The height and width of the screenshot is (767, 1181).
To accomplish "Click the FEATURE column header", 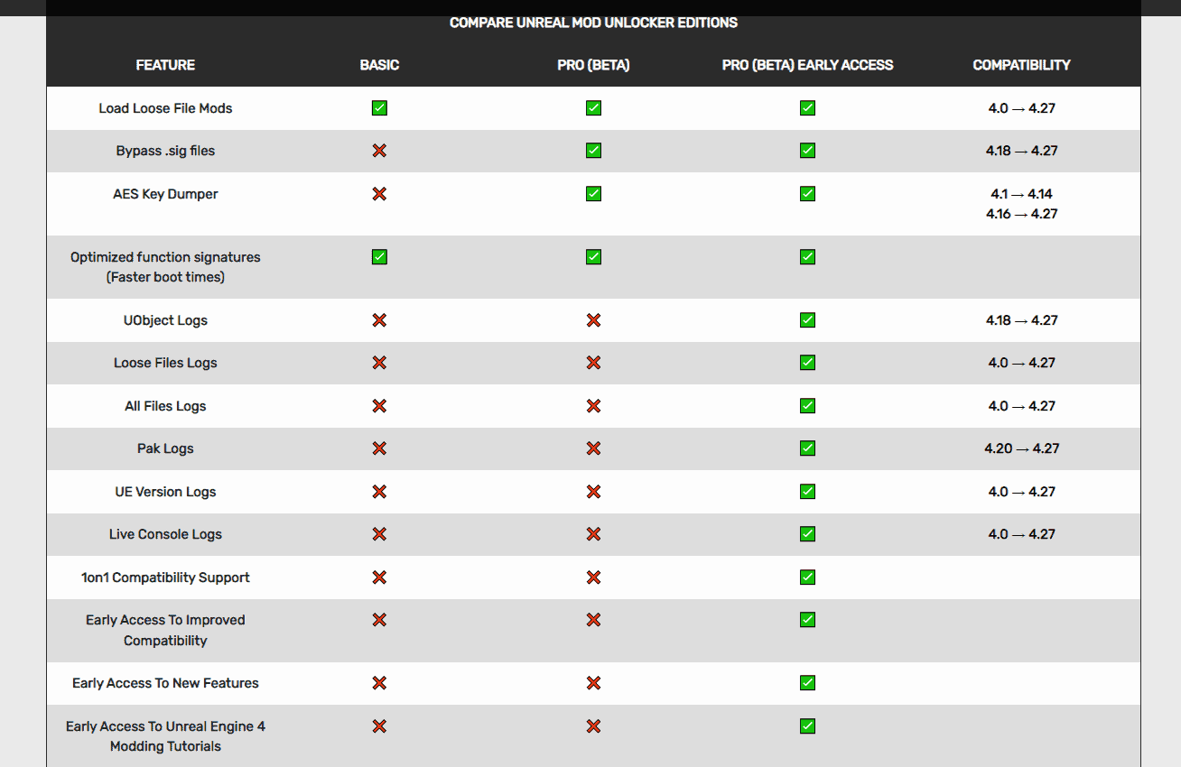I will [x=165, y=65].
